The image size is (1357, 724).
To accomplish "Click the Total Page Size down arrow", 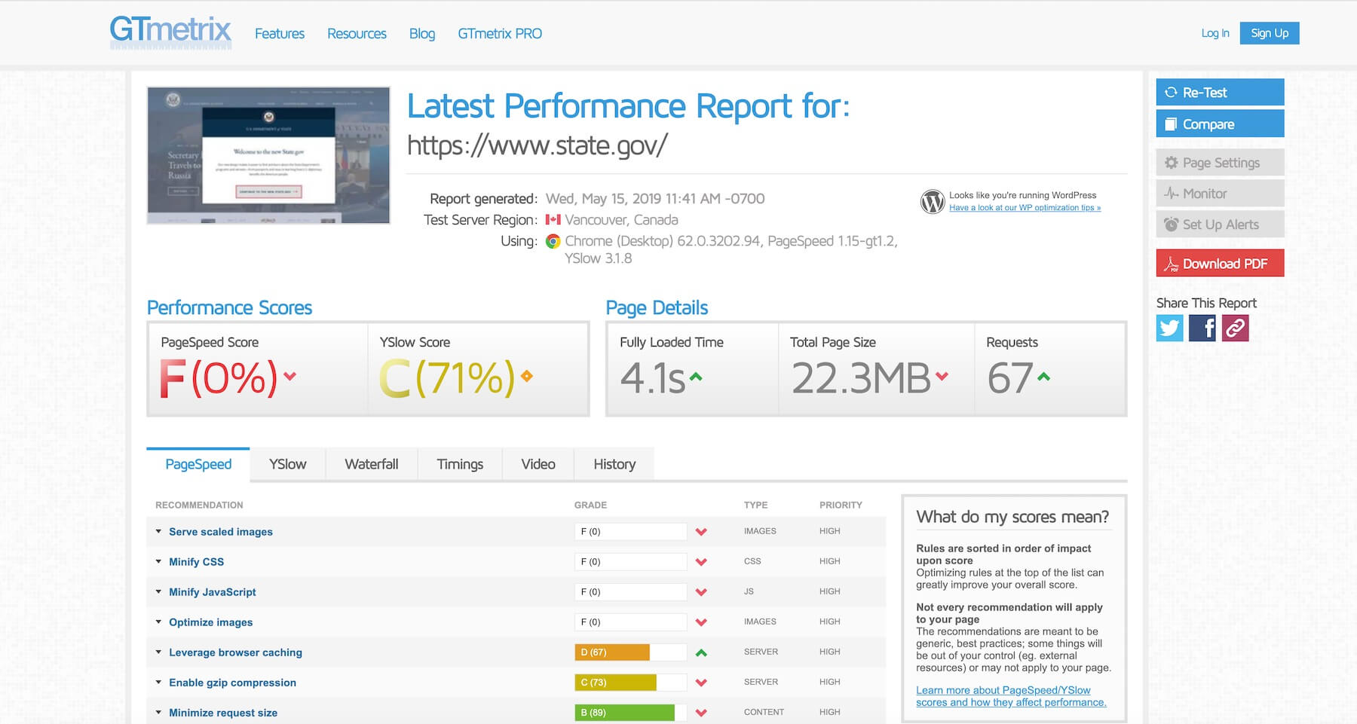I will 942,376.
